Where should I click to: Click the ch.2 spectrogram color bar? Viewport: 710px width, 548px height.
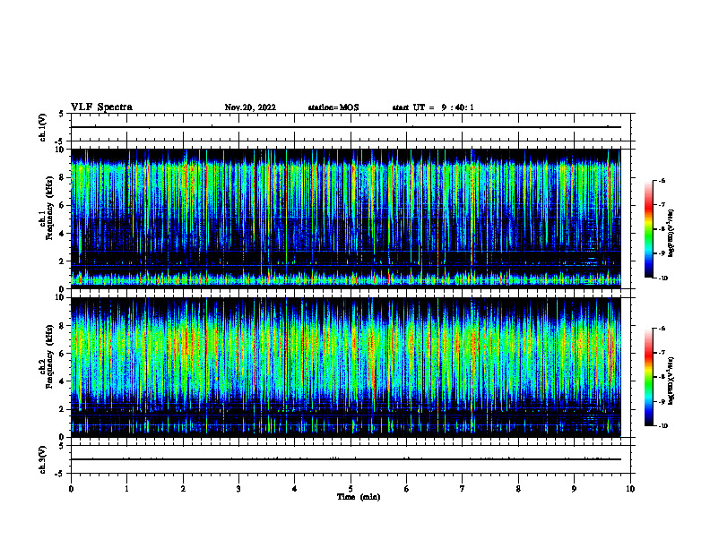click(648, 377)
